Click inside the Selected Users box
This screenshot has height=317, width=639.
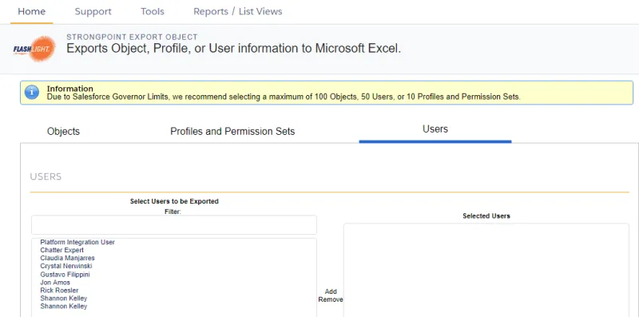point(486,270)
